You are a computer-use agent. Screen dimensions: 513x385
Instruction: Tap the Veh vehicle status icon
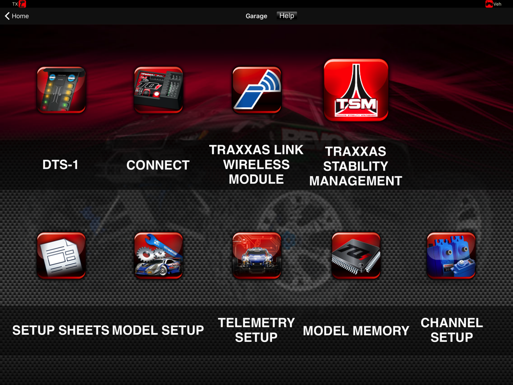click(x=489, y=4)
